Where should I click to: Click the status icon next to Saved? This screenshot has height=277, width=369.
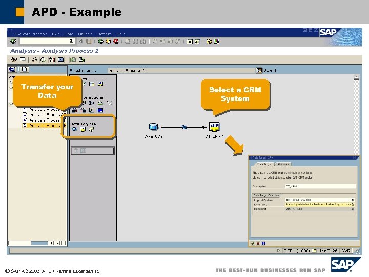[259, 70]
